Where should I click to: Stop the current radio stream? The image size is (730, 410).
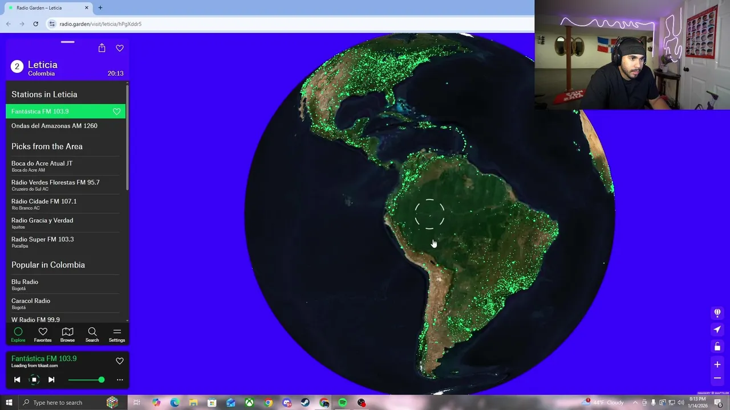click(34, 380)
